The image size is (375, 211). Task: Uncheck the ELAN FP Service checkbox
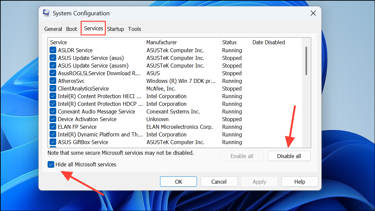(x=53, y=127)
